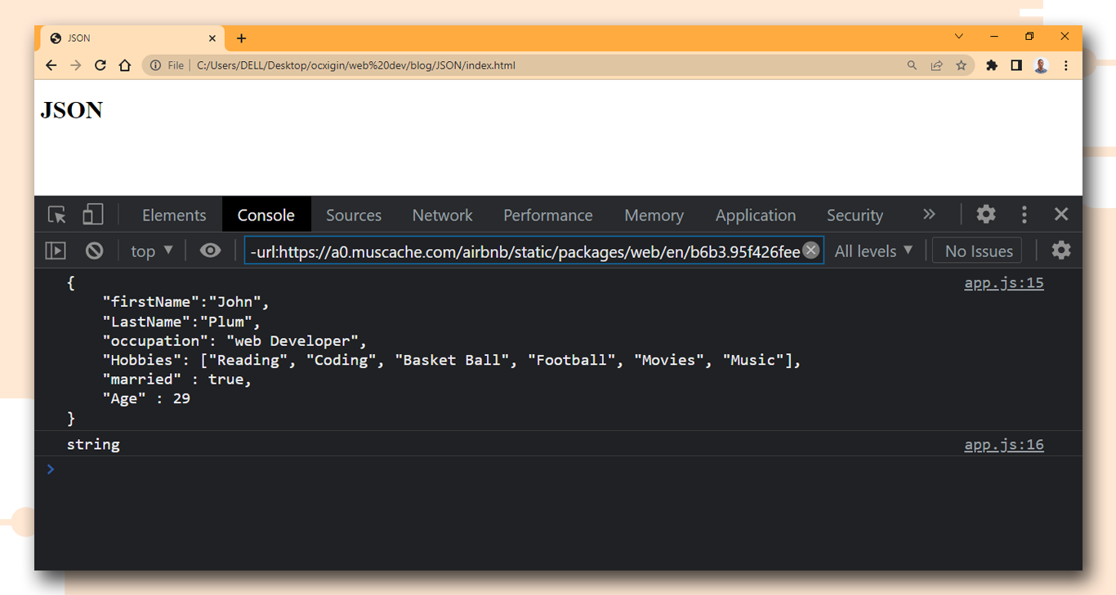
Task: Click the Chrome home button
Action: point(125,65)
